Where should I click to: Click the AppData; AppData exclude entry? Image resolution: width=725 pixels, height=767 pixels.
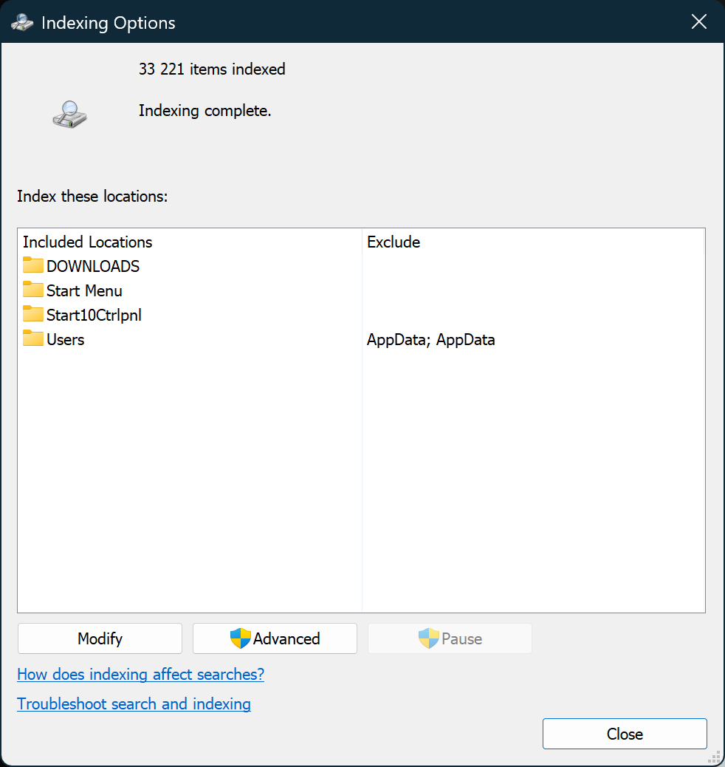click(430, 340)
